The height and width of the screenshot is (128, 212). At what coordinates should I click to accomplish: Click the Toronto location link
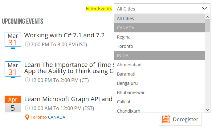pos(39,117)
